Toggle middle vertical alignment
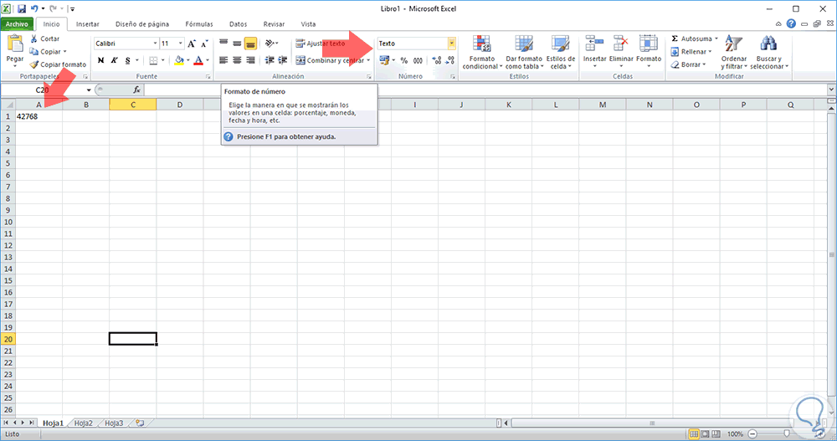The image size is (837, 441). (237, 44)
